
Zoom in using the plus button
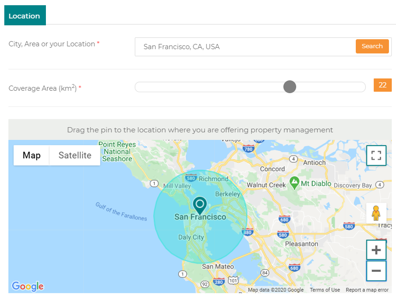(x=376, y=250)
